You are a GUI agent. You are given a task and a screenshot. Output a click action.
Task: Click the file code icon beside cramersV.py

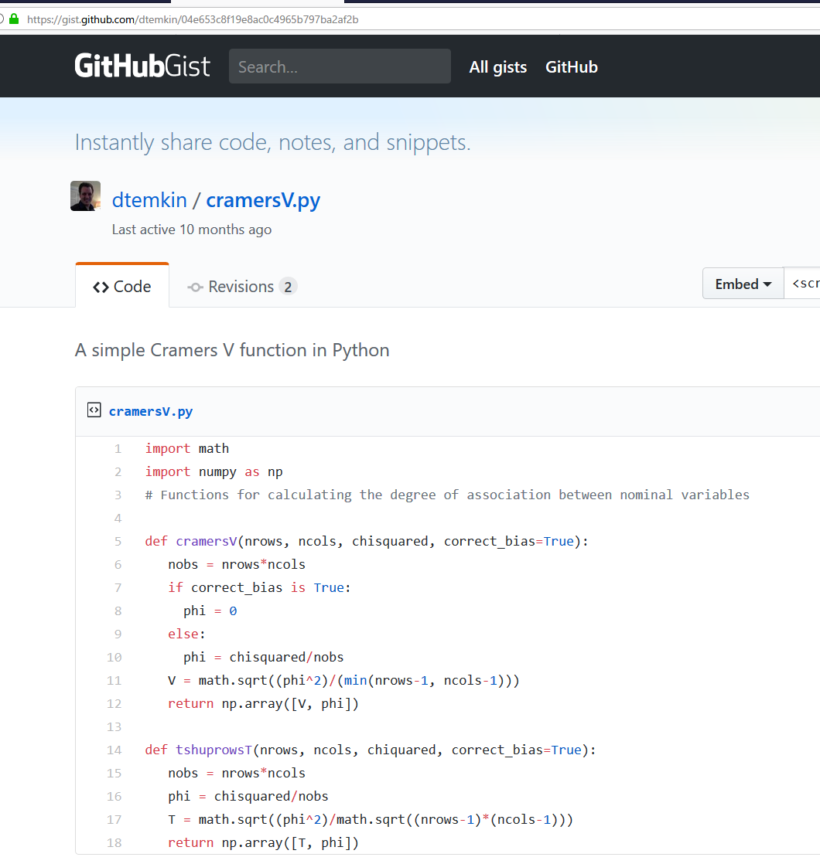pyautogui.click(x=94, y=410)
